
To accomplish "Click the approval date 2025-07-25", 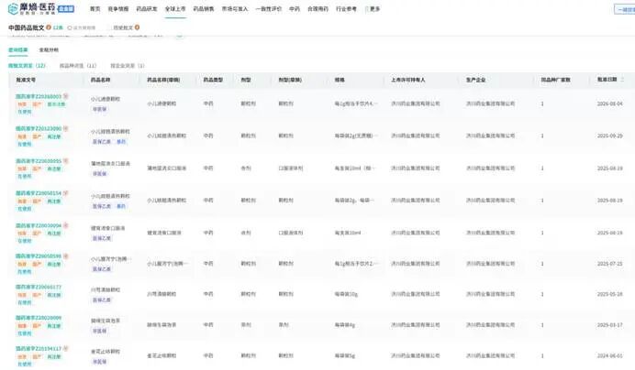I will click(610, 264).
